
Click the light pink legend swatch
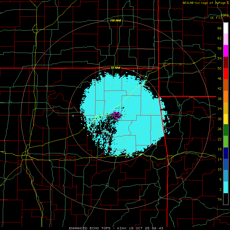point(226,39)
